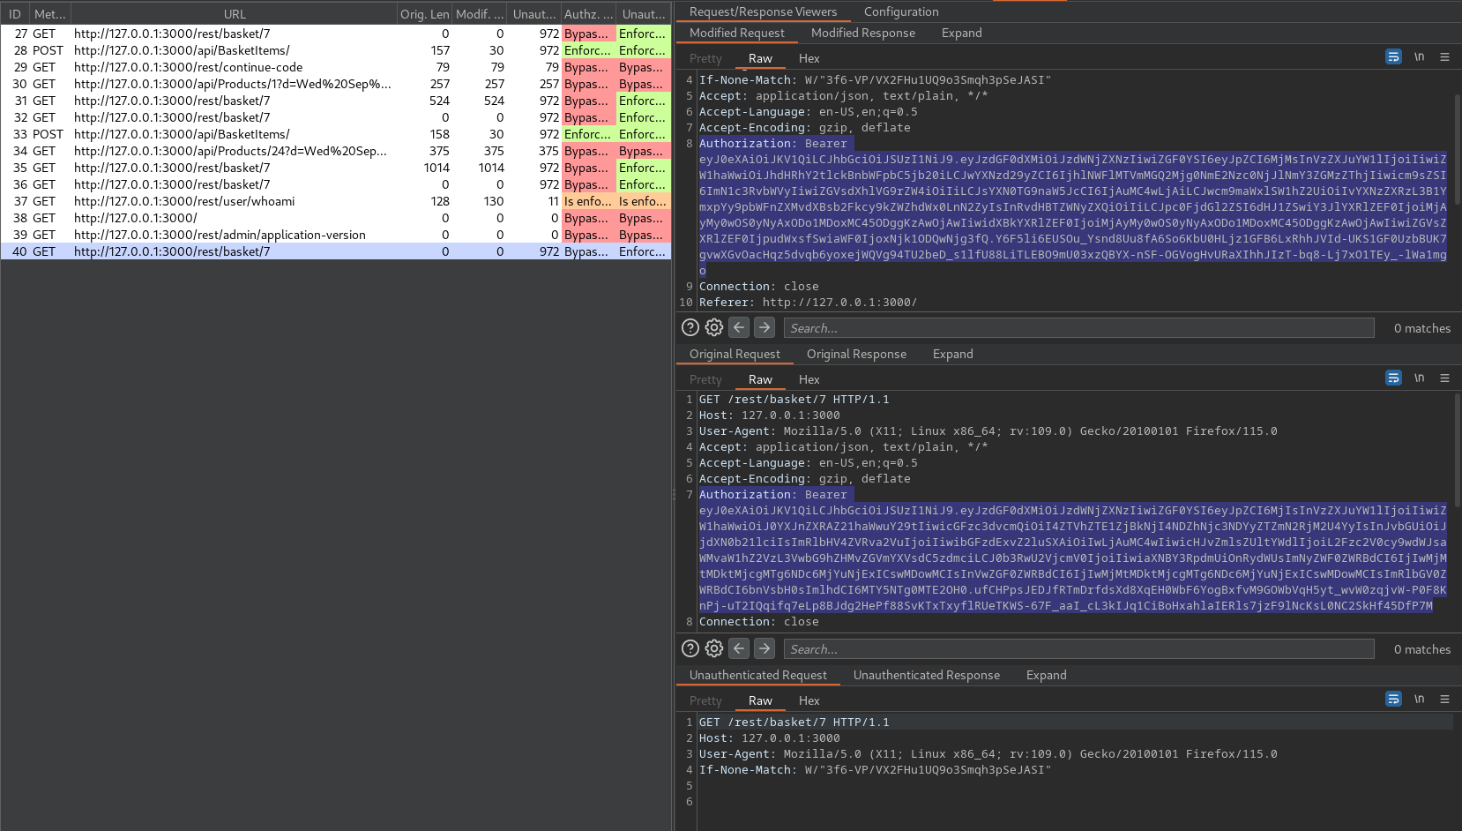
Task: Open the Modified Response tab
Action: [x=862, y=34]
